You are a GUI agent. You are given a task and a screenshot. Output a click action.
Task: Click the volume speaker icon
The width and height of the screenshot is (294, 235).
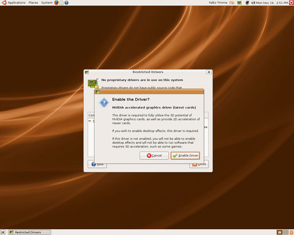tap(253, 3)
